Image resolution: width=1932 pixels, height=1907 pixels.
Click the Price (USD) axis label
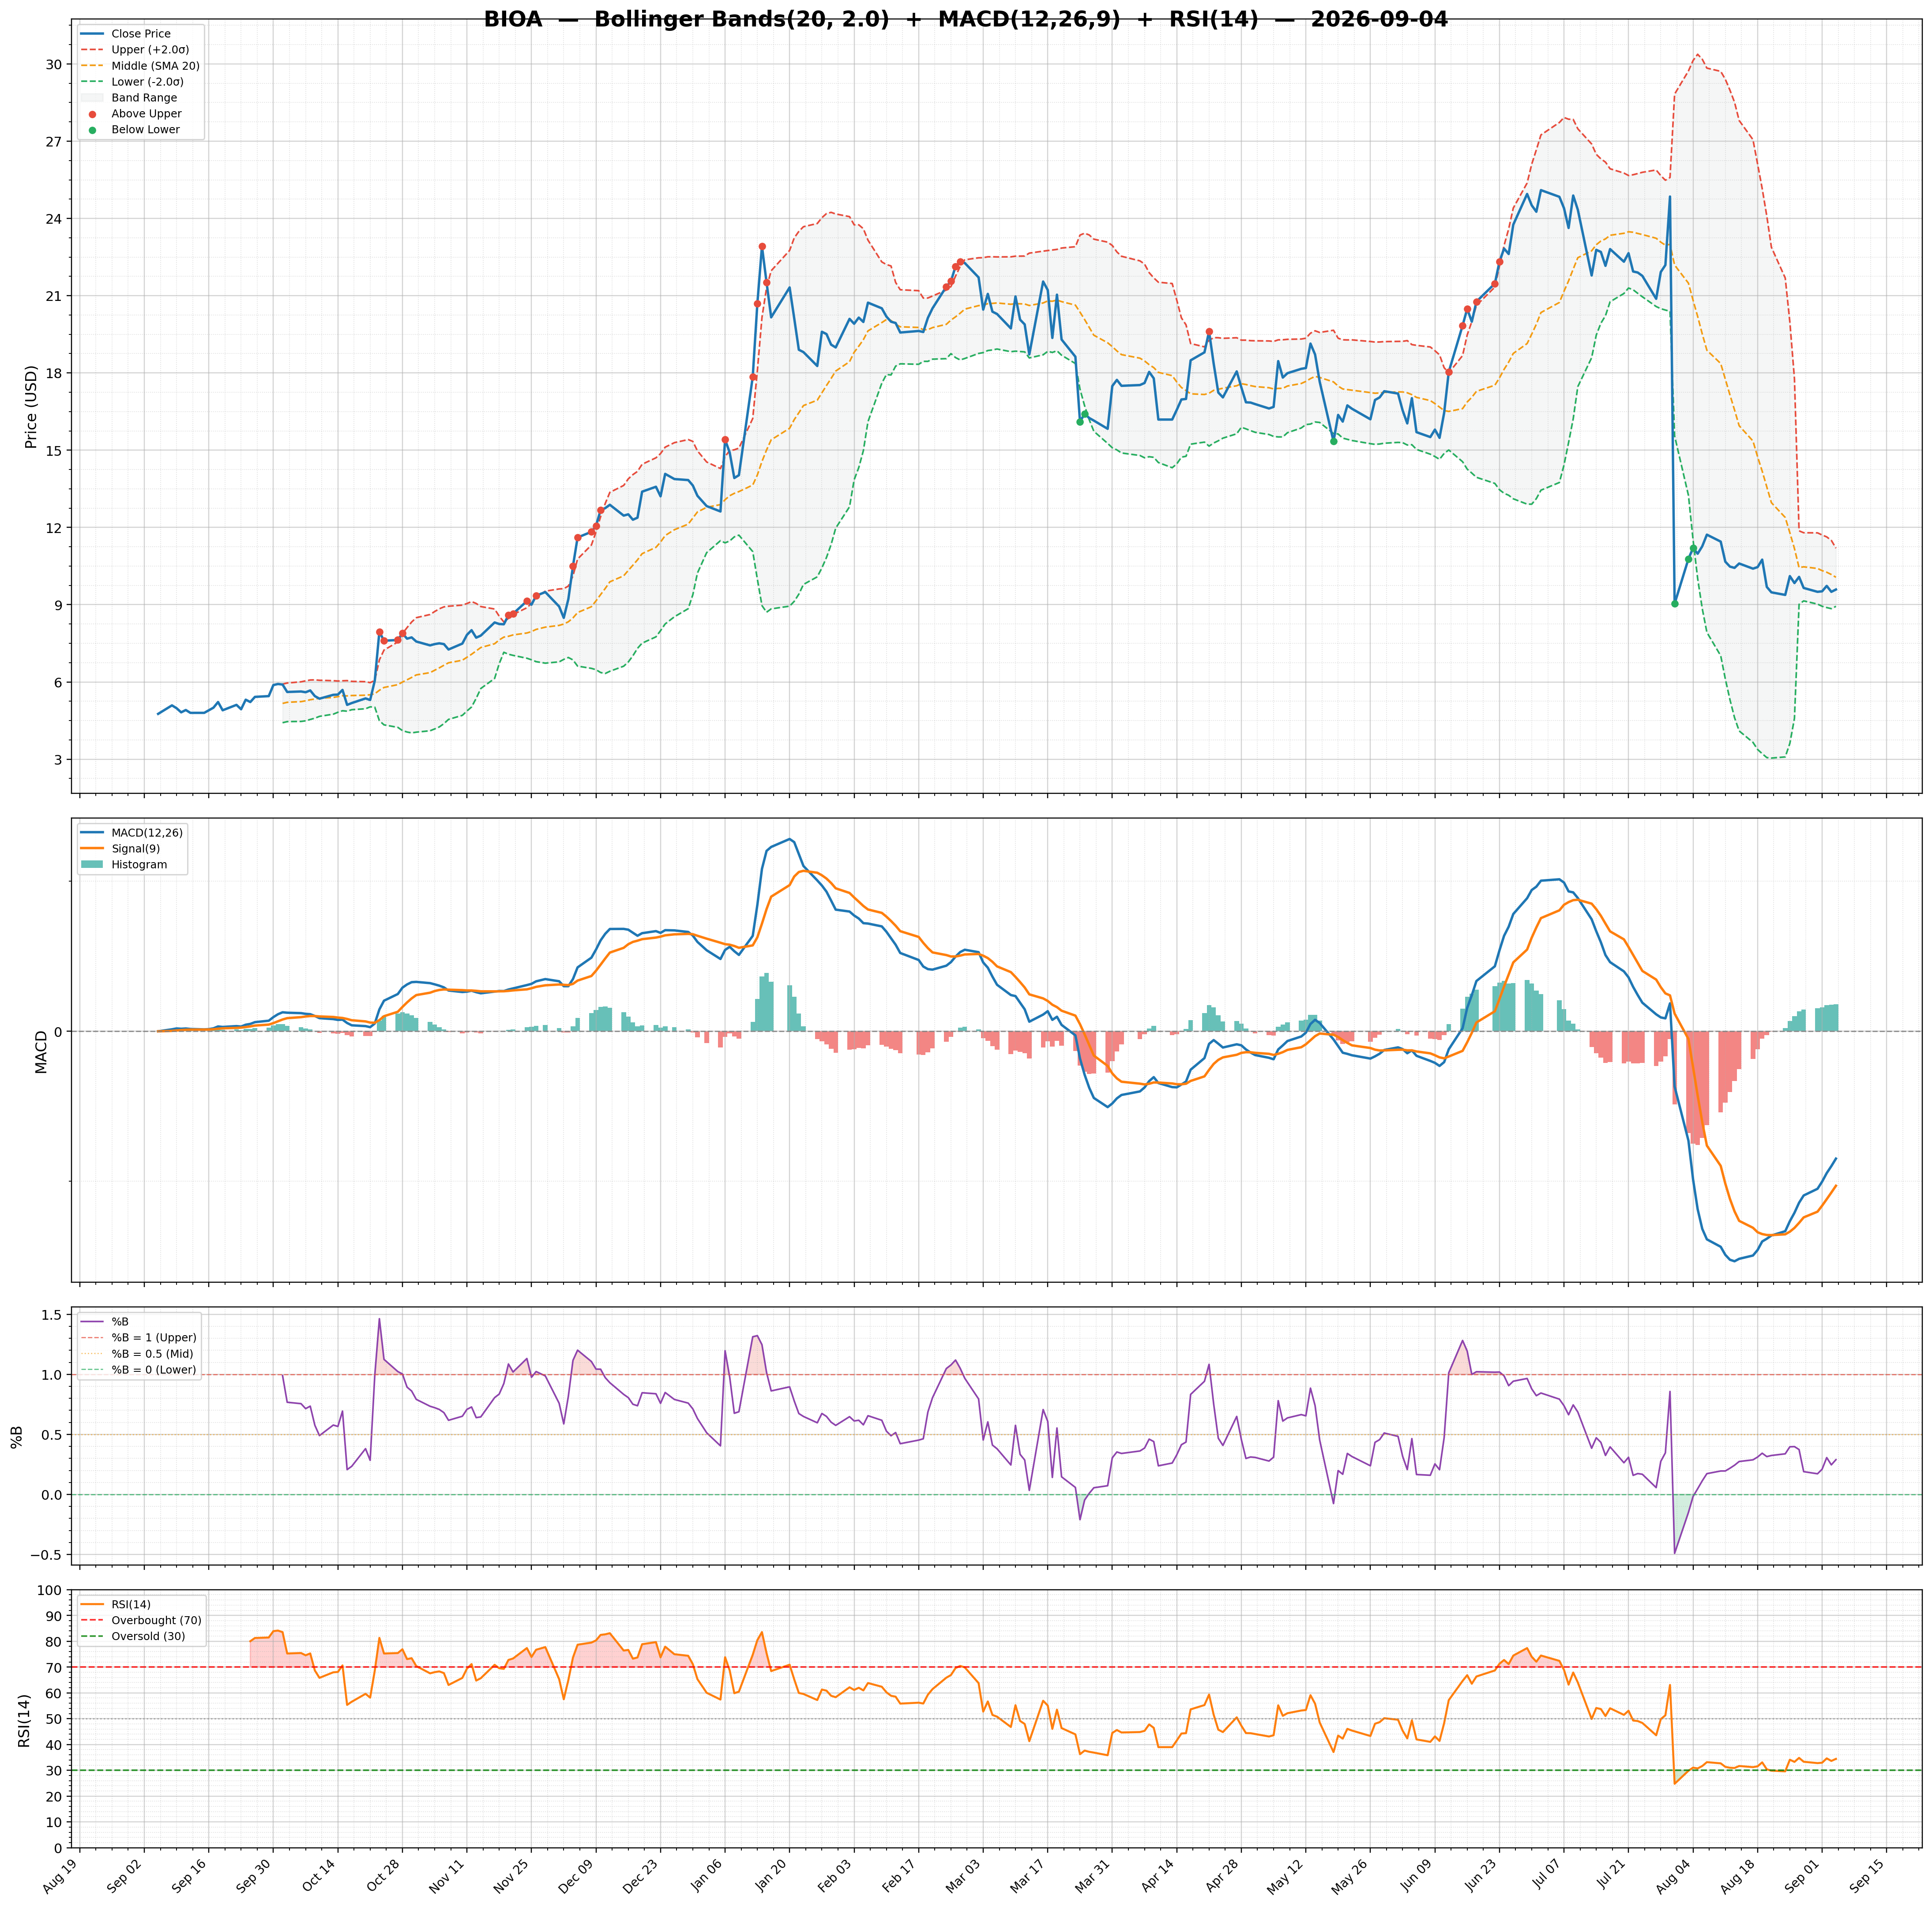coord(31,407)
